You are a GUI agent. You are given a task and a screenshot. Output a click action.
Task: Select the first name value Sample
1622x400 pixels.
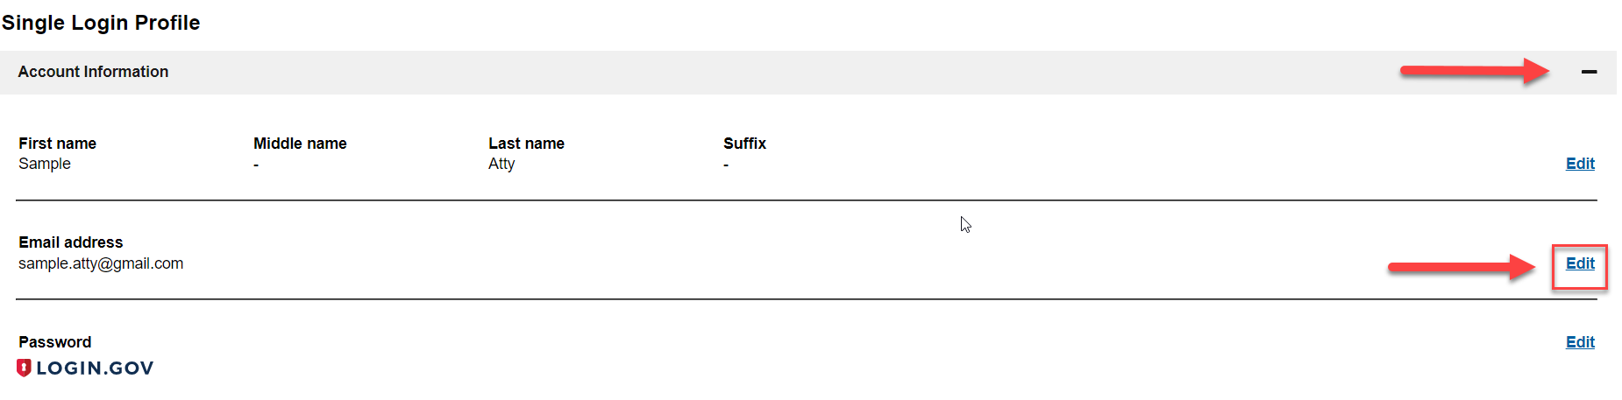45,164
